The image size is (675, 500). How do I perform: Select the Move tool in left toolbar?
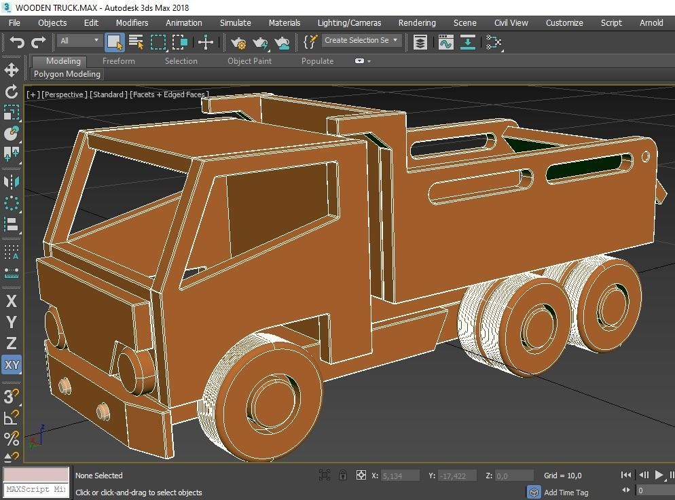11,70
